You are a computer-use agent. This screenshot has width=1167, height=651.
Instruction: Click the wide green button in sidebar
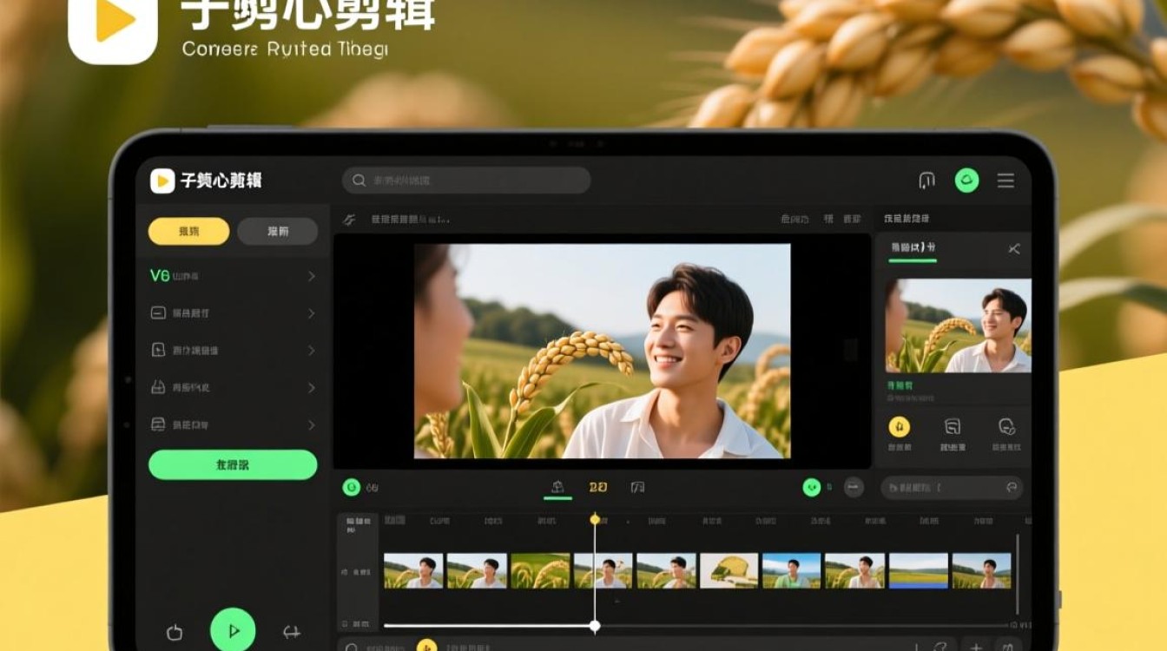[233, 464]
